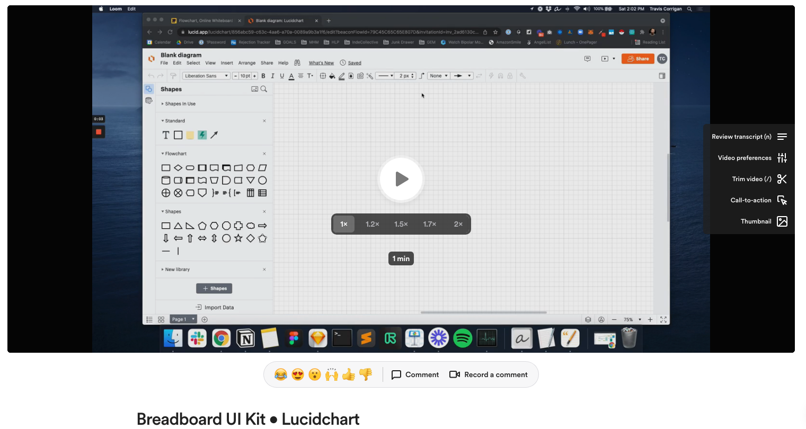Select the 1× playback speed

point(344,224)
